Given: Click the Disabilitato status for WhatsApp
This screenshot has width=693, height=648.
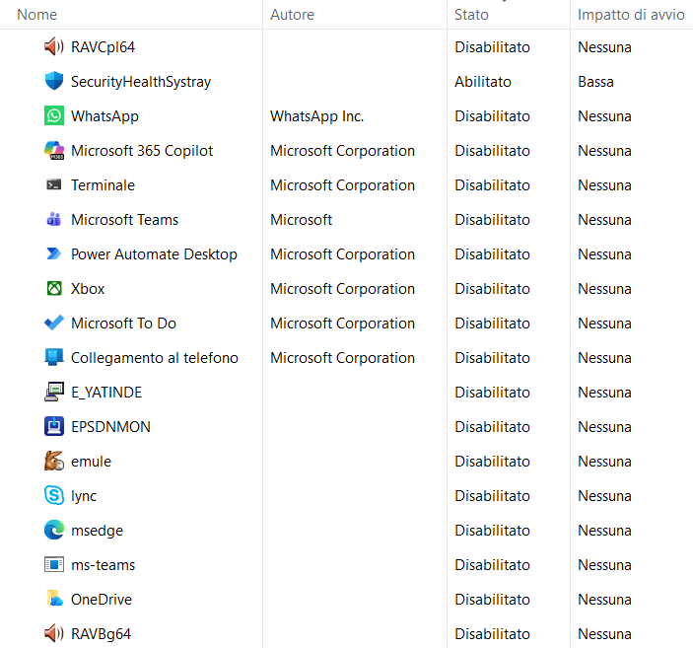Looking at the screenshot, I should pos(492,115).
